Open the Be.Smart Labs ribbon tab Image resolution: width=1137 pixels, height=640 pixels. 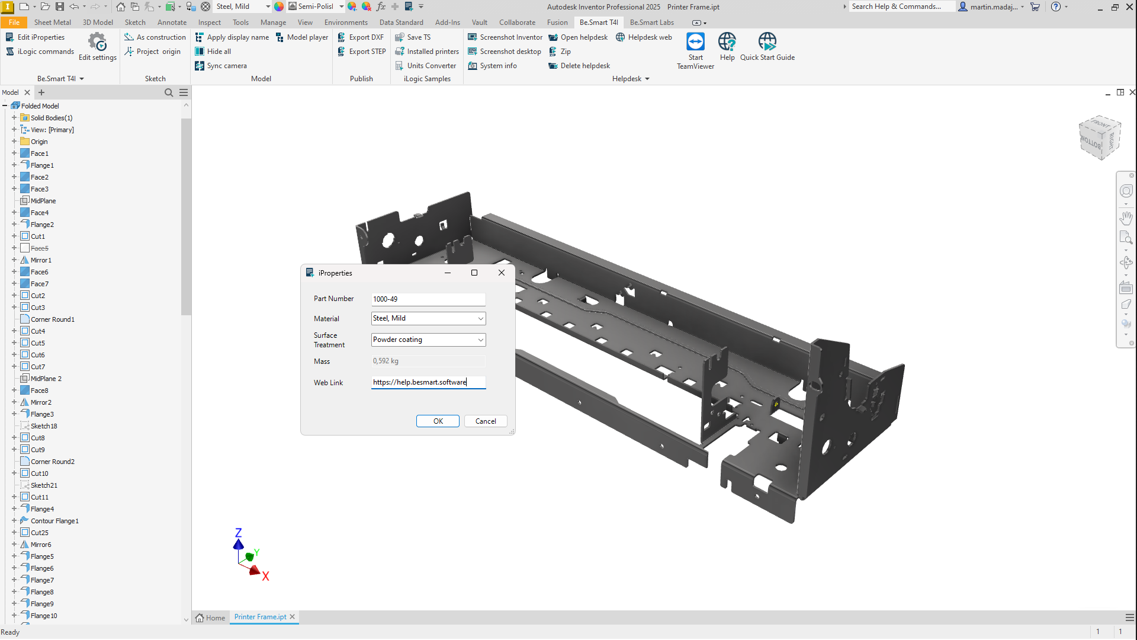point(651,23)
